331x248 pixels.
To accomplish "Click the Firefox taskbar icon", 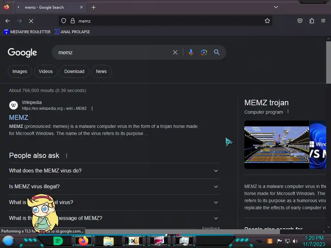I will click(x=83, y=241).
